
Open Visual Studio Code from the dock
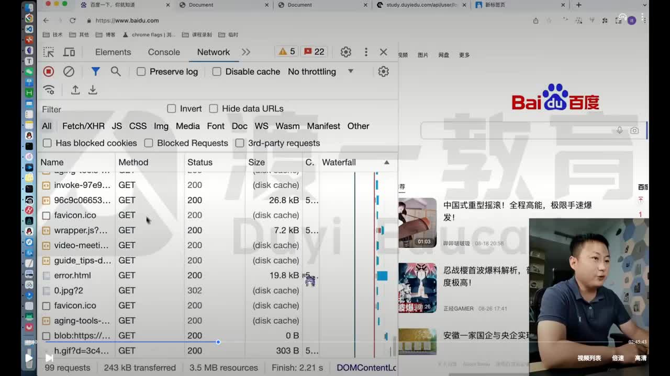(x=29, y=29)
